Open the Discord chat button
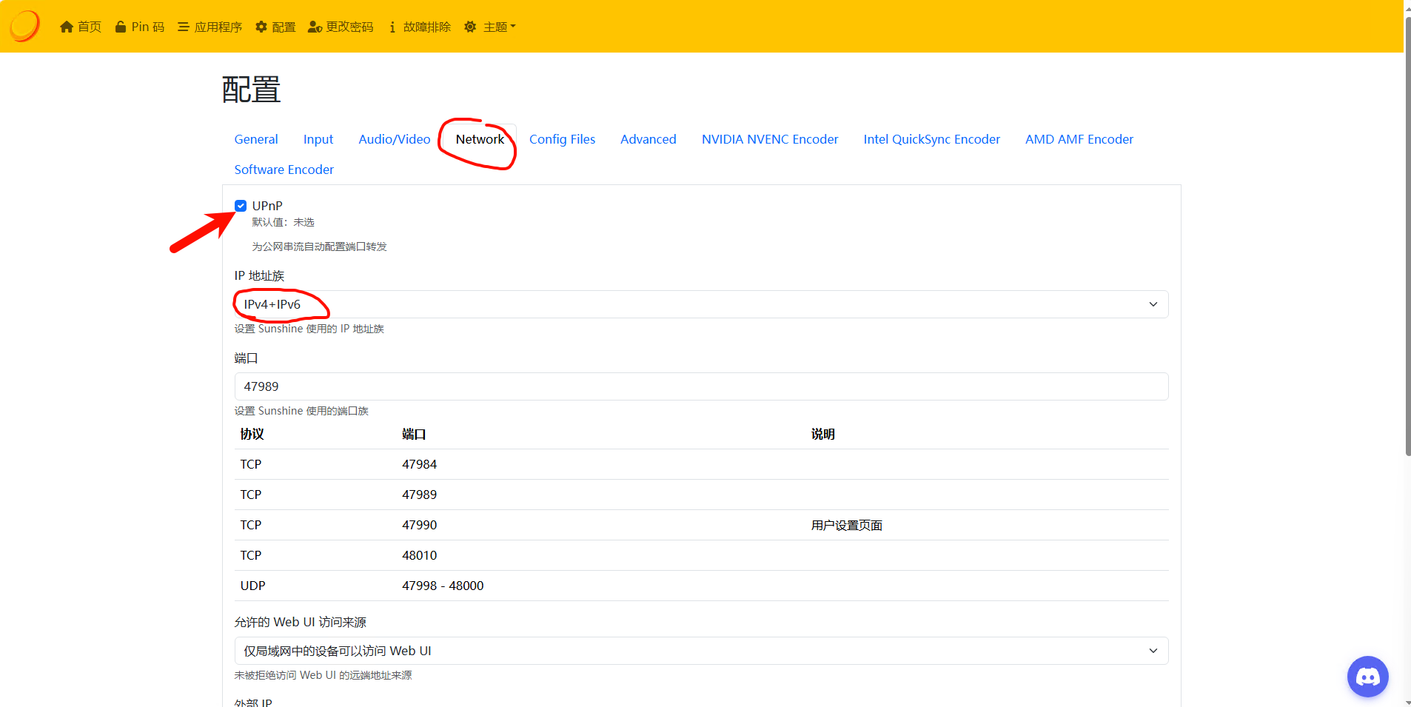1411x707 pixels. (x=1367, y=677)
